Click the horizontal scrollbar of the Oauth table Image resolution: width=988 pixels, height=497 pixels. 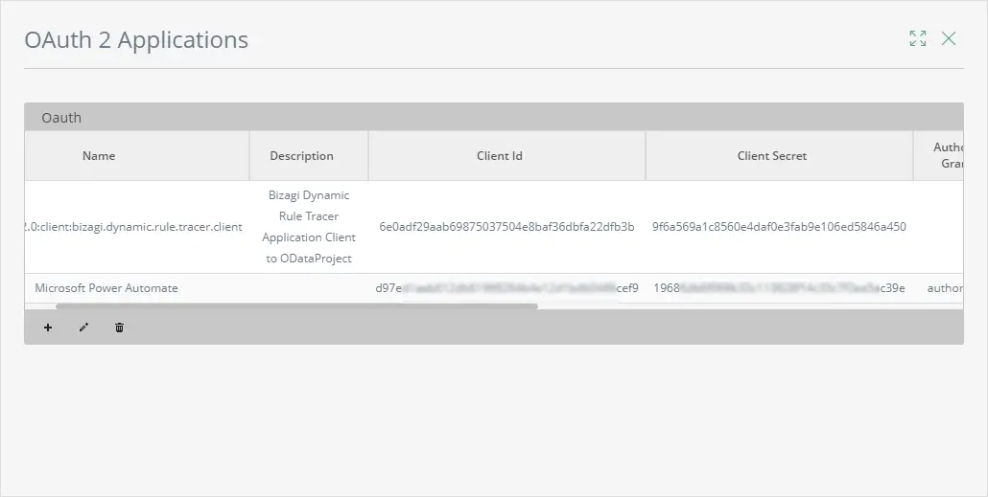[x=296, y=306]
